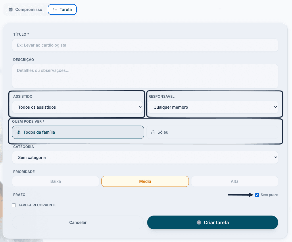Select the Tarefa tab
This screenshot has height=242, width=292.
[62, 9]
